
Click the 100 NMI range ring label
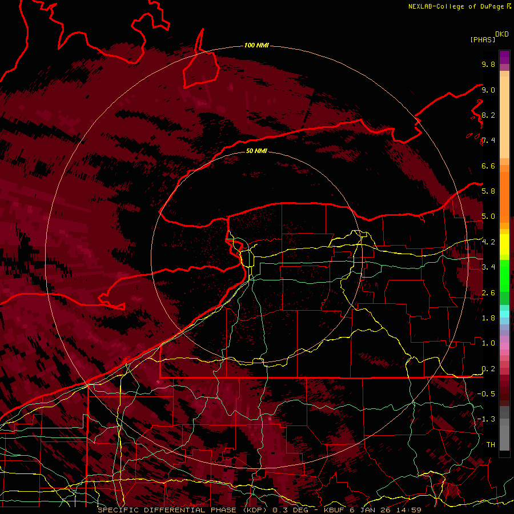[x=256, y=45]
